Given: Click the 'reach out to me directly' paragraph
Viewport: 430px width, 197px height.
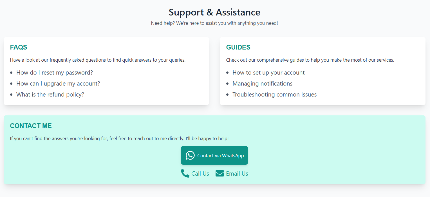Looking at the screenshot, I should [119, 138].
